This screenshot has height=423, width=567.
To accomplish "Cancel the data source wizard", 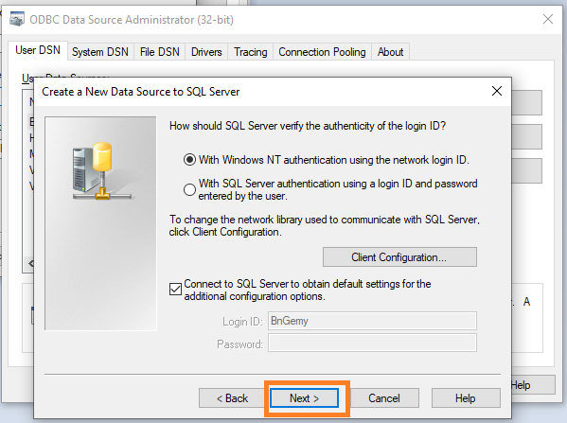I will [384, 398].
